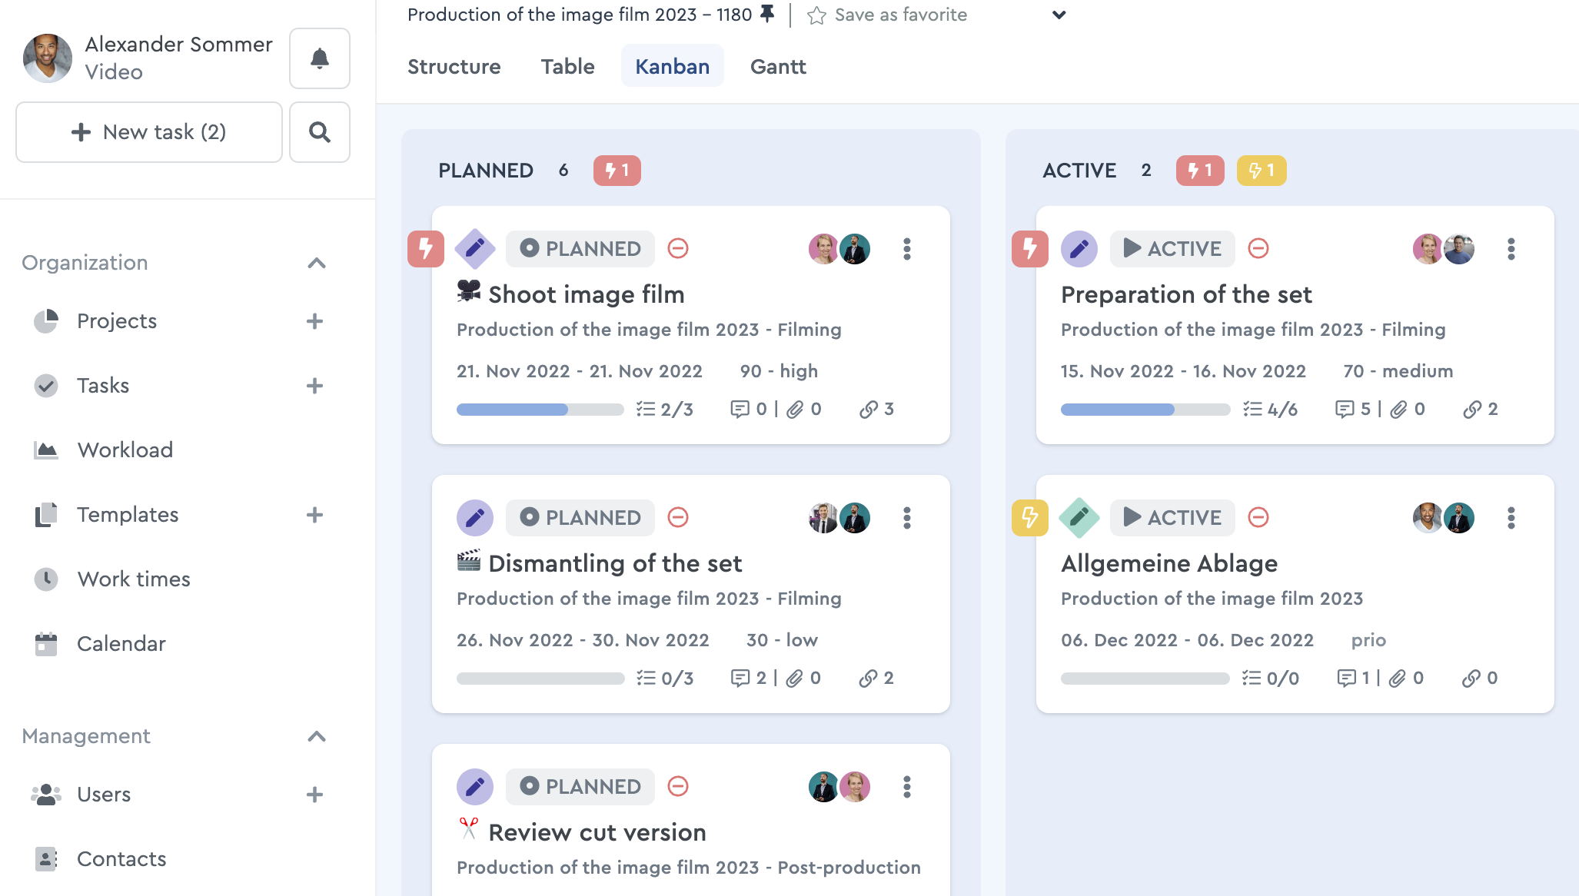Click the Workload chart icon
1579x896 pixels.
pyautogui.click(x=46, y=450)
